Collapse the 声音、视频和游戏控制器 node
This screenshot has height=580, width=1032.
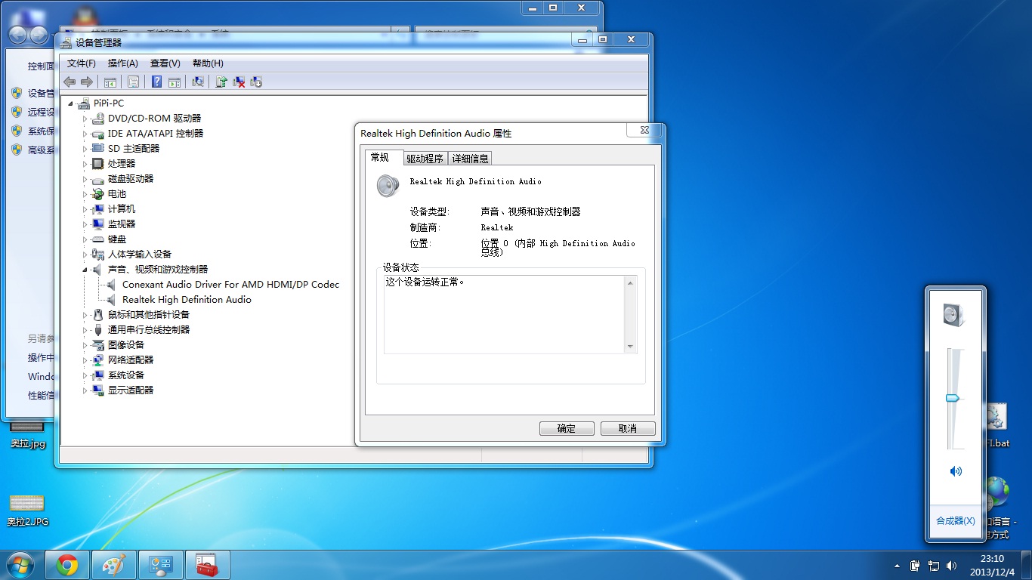pyautogui.click(x=85, y=269)
